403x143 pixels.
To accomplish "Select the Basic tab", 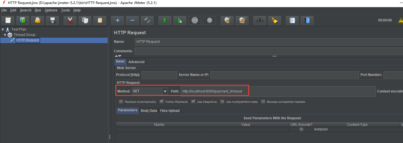I will coord(120,61).
